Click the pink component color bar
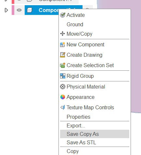The image size is (141, 155). point(13,10)
